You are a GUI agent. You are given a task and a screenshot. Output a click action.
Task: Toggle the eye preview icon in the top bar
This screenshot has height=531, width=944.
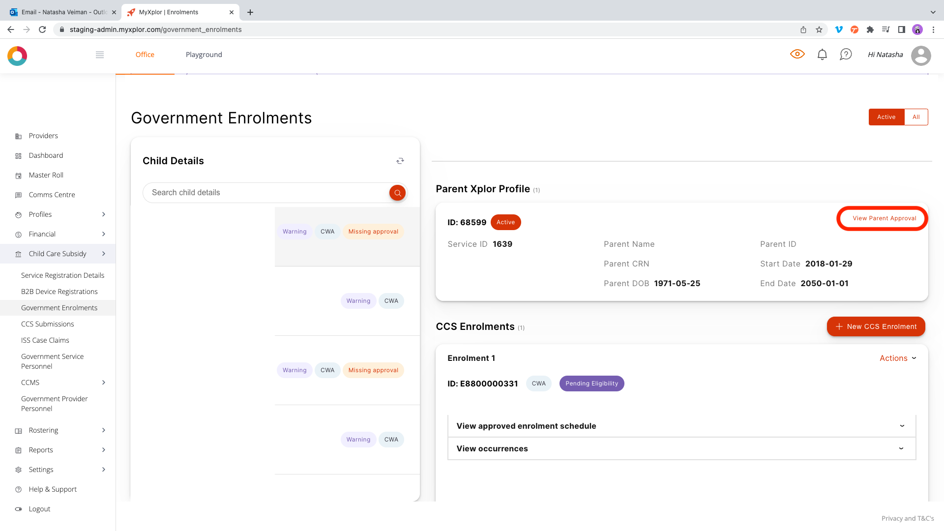[x=797, y=54]
